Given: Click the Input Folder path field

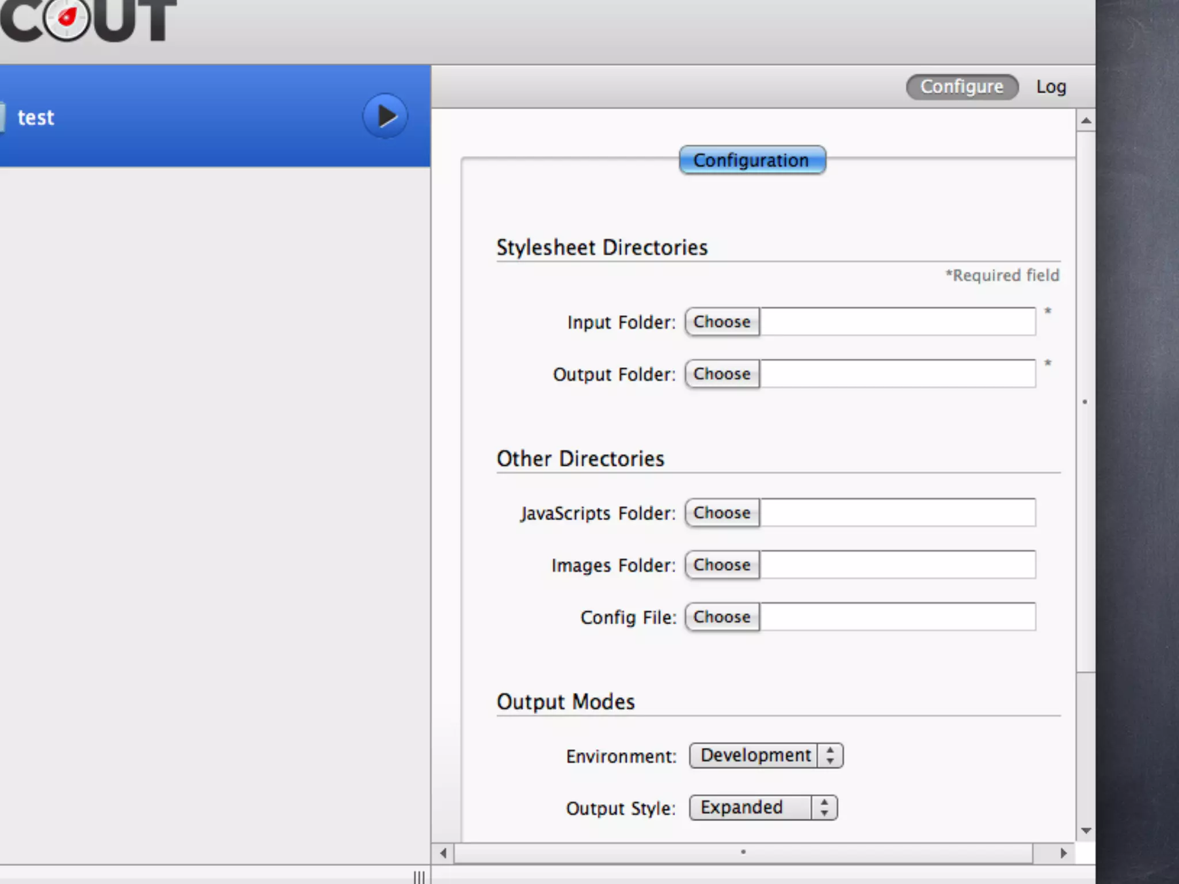Looking at the screenshot, I should (897, 322).
